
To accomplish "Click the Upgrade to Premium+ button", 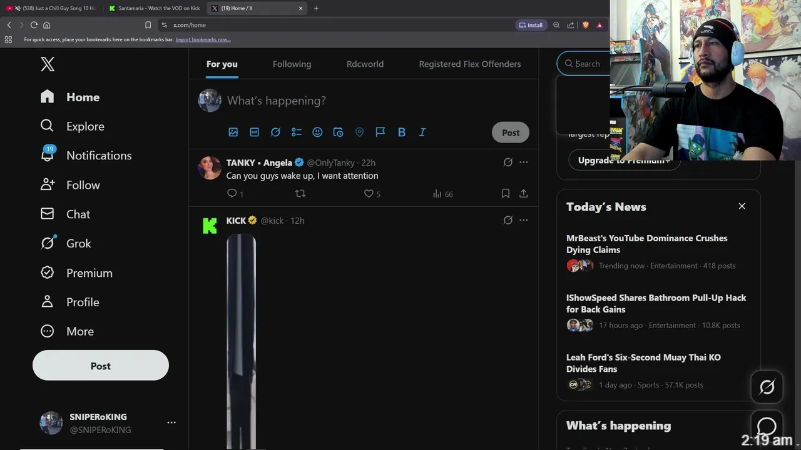I will pyautogui.click(x=624, y=161).
